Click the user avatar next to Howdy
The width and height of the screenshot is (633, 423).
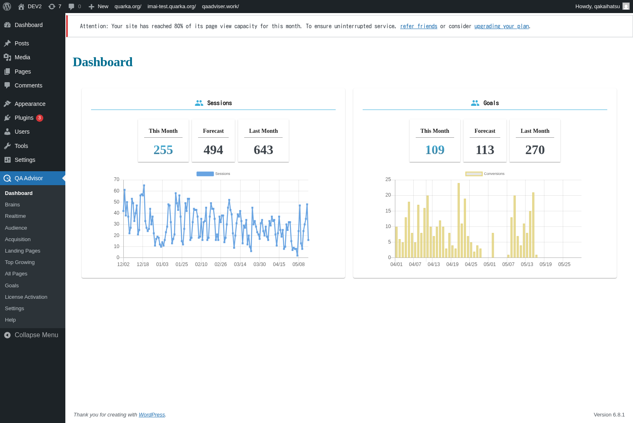(x=626, y=7)
